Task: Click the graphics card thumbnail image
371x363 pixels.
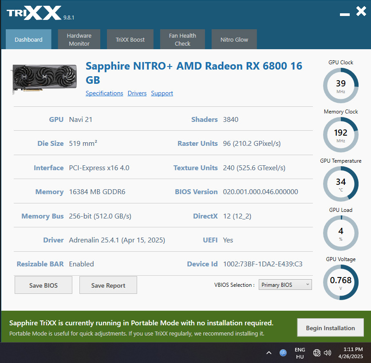Action: (x=44, y=79)
